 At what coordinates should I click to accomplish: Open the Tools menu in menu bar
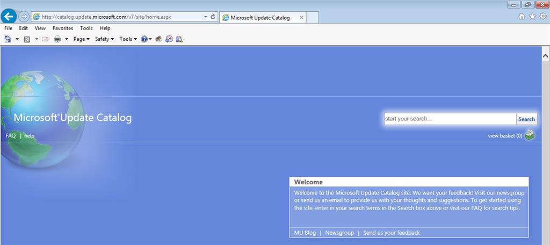coord(86,28)
